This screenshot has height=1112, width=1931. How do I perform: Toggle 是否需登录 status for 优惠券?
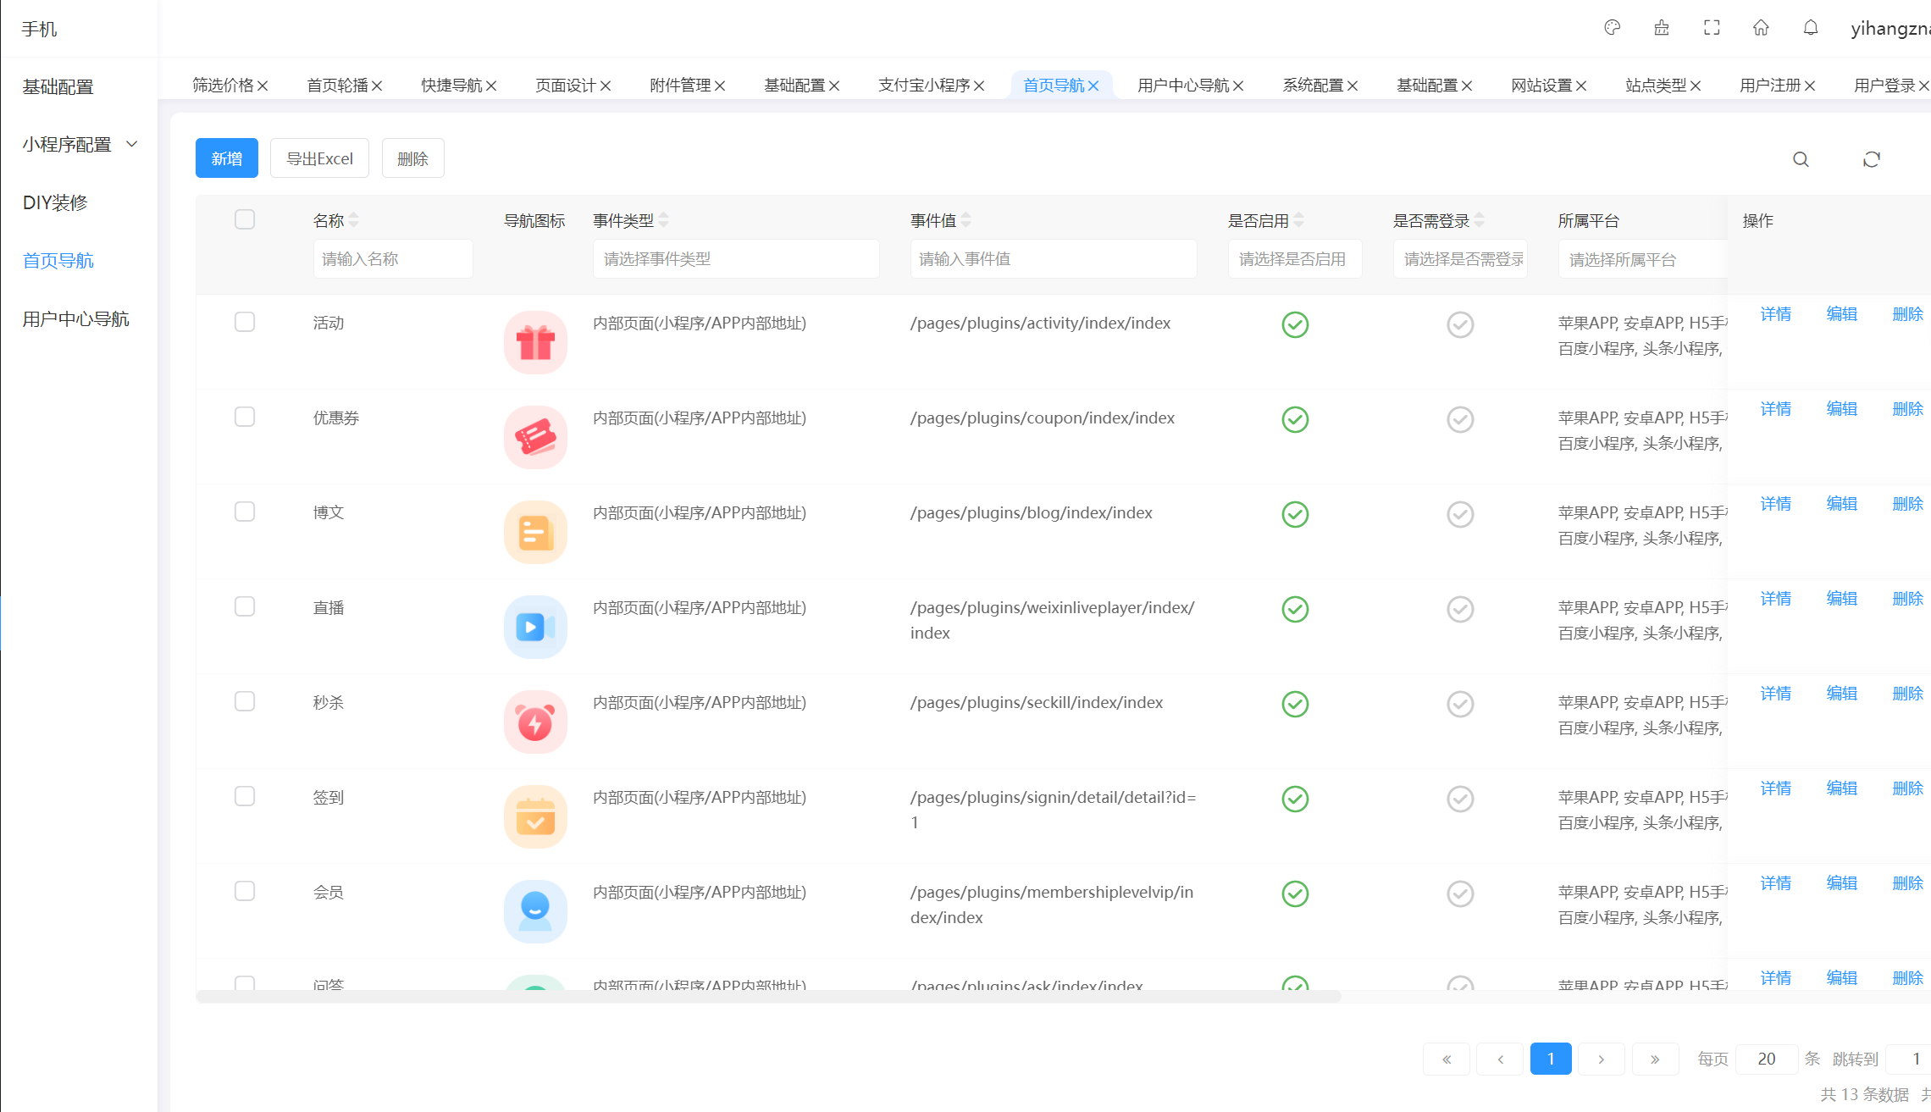pyautogui.click(x=1460, y=419)
